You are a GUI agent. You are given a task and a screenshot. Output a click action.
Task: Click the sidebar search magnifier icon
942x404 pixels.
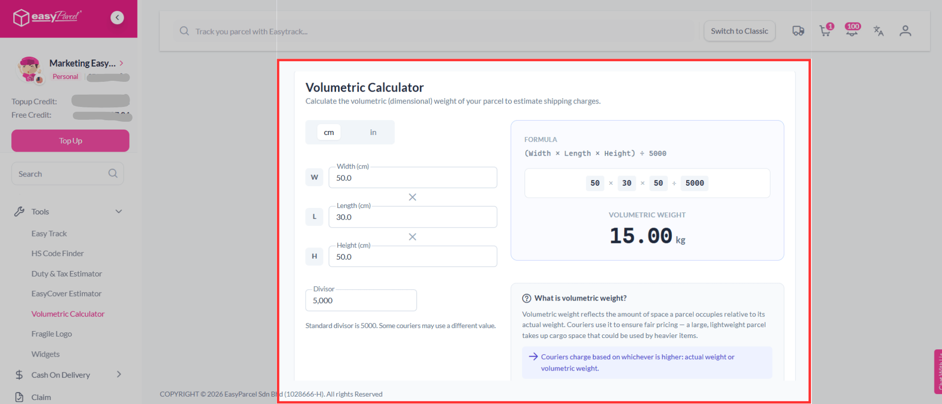pos(113,173)
